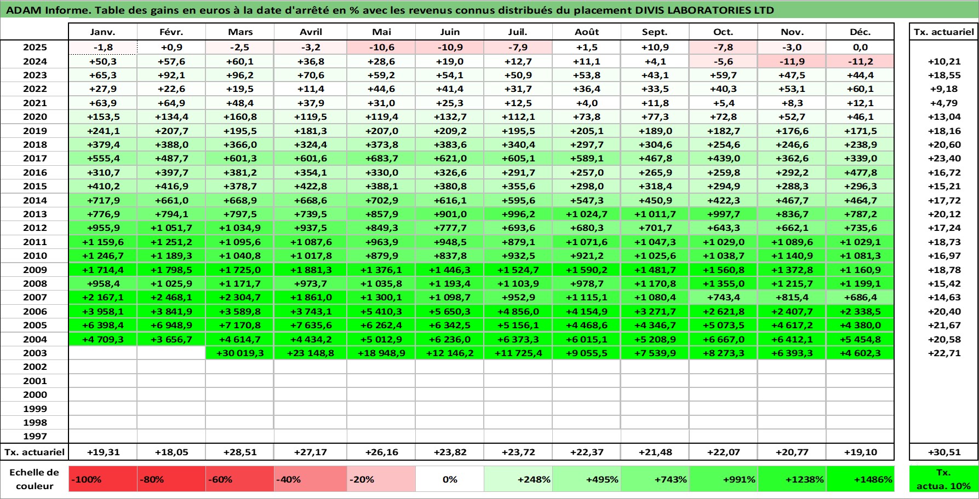Click the 'Sept.' column header
This screenshot has height=499, width=979.
[x=655, y=32]
